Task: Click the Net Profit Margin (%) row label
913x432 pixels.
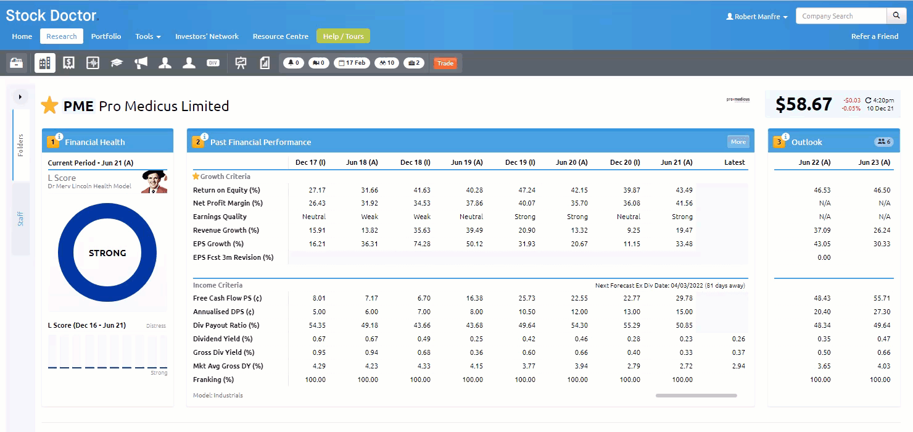Action: (228, 203)
